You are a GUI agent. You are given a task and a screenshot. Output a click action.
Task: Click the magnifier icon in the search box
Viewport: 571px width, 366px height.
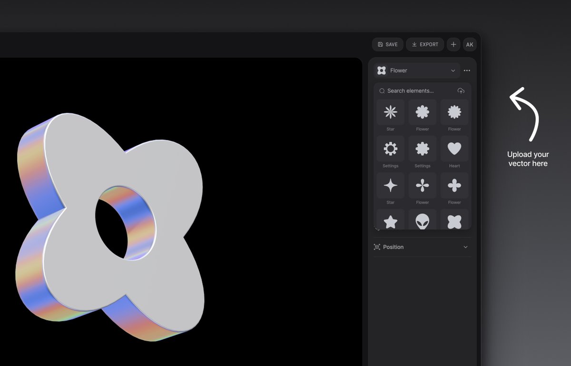click(382, 91)
